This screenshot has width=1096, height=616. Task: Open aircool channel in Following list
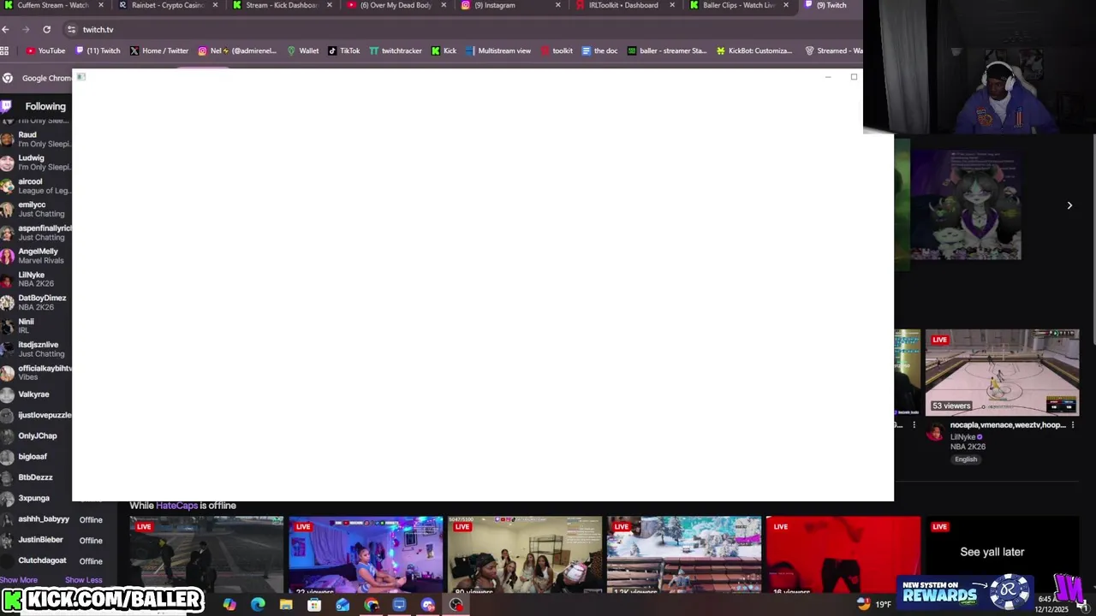[36, 186]
